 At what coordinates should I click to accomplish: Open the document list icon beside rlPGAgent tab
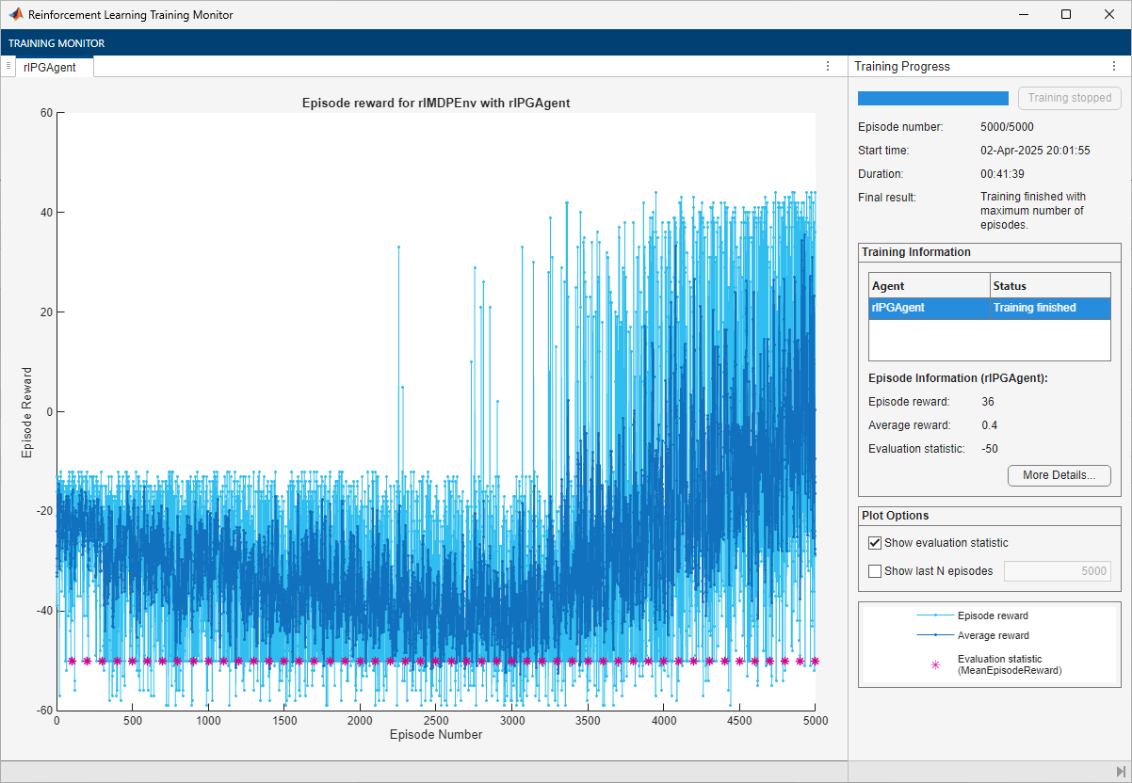coord(8,66)
